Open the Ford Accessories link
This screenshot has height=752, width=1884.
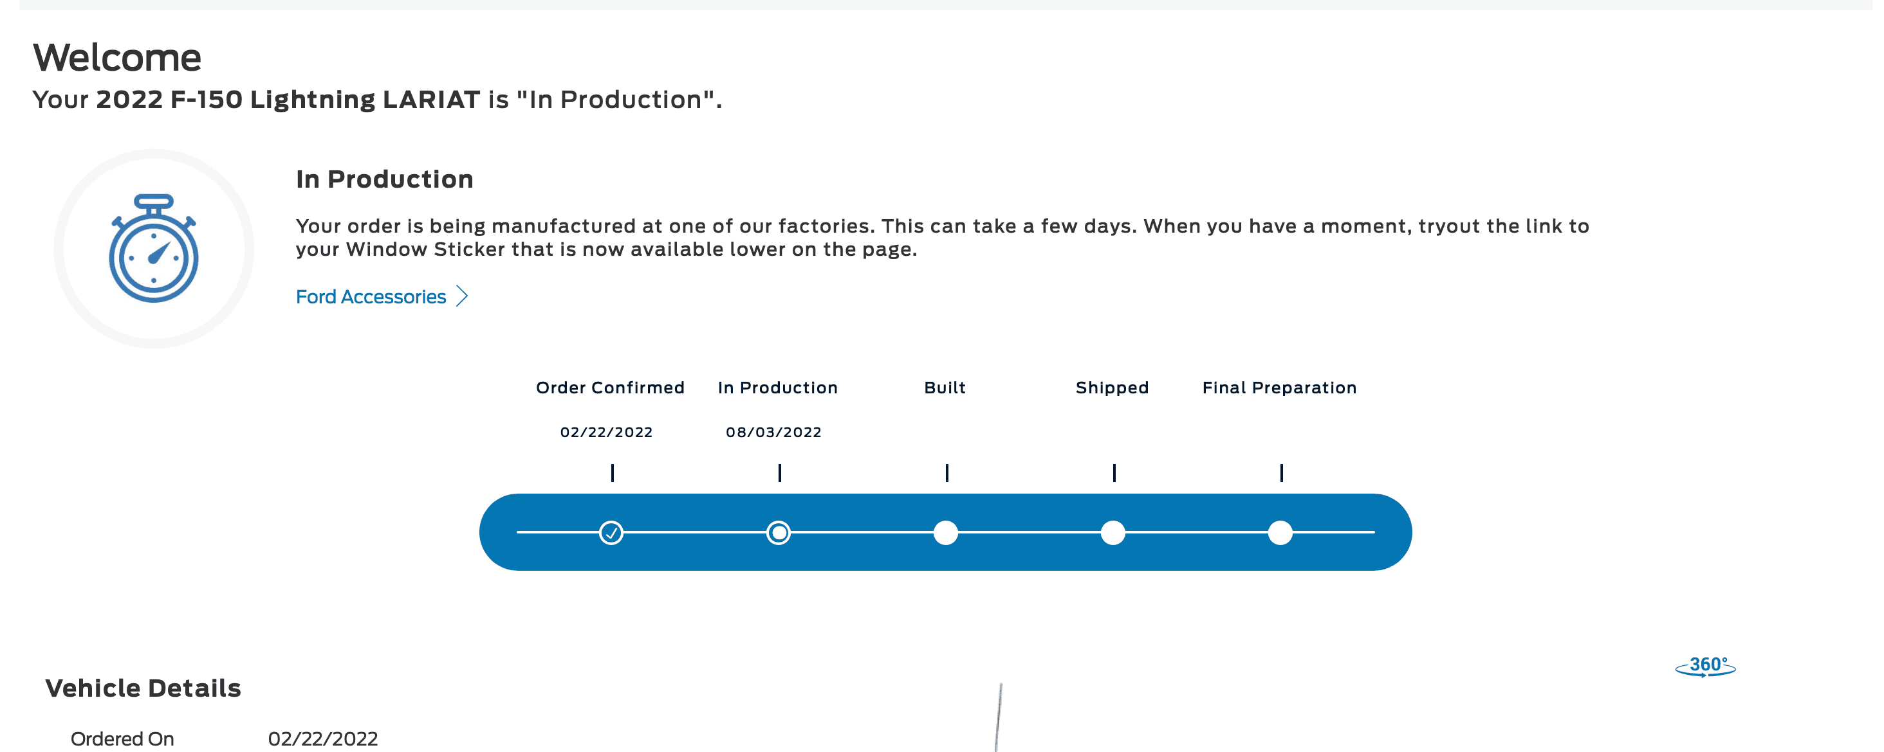tap(371, 297)
